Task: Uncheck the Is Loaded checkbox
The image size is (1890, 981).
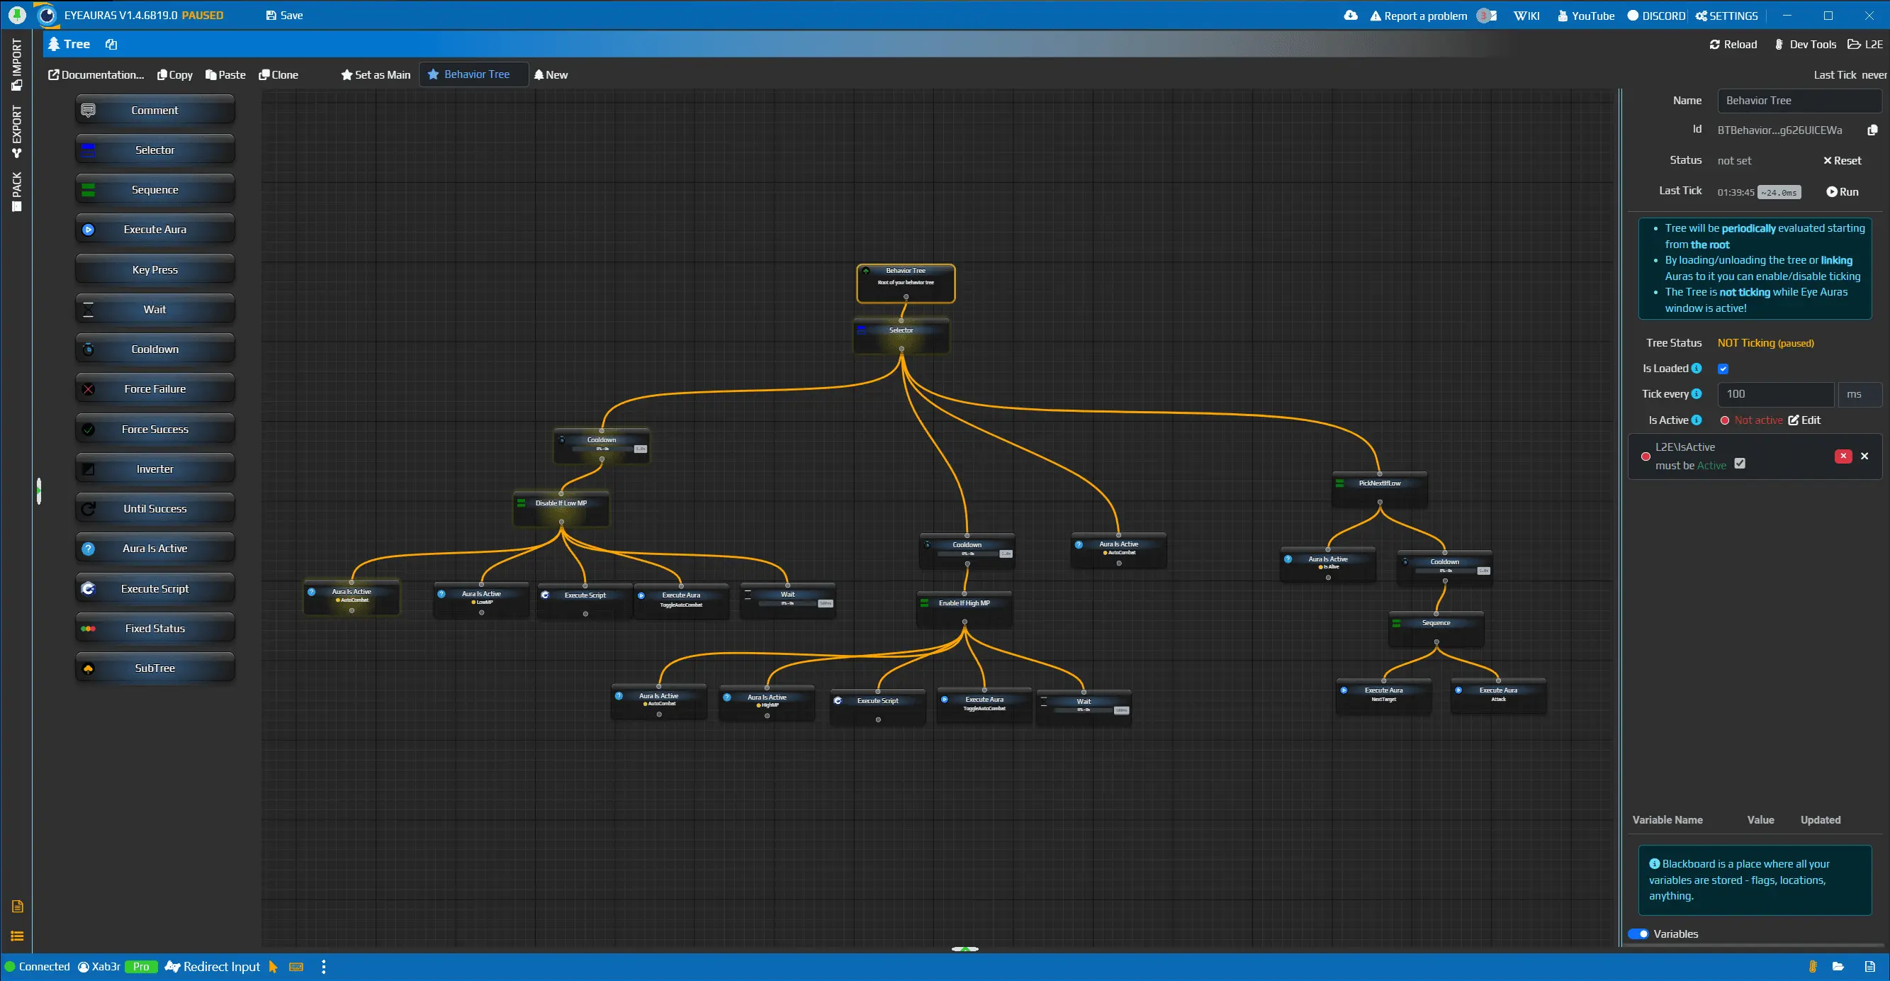Action: [x=1723, y=369]
